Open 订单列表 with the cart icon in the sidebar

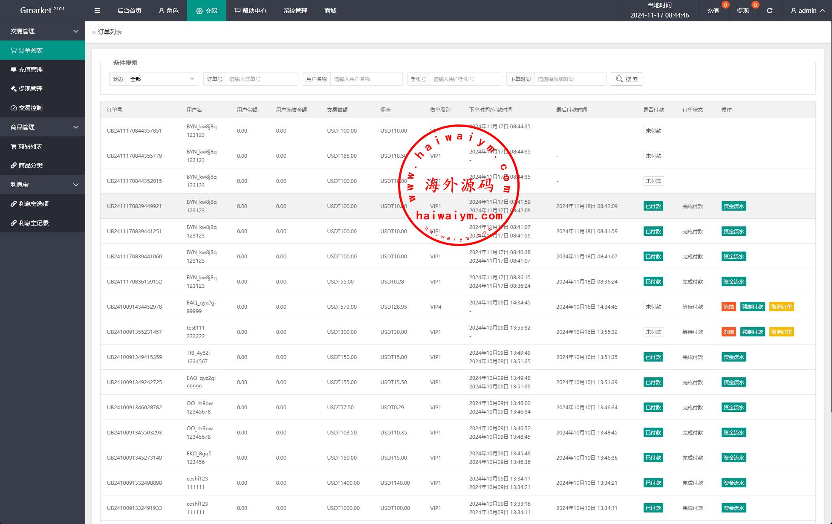point(31,50)
